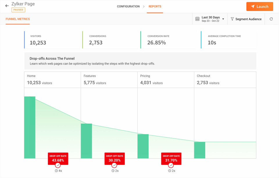Screen dimensions: 279x178
Task: Click the green Features funnel bar
Action: coord(86,141)
